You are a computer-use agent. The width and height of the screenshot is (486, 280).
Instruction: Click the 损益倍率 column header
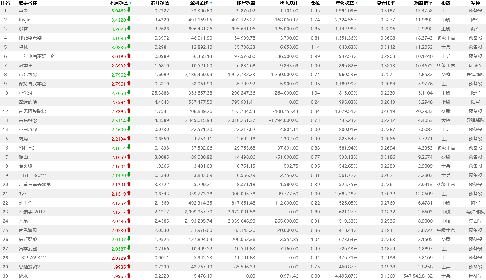click(423, 3)
